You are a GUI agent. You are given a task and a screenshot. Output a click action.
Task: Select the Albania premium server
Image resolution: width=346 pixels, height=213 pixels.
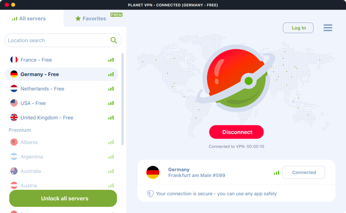(29, 142)
